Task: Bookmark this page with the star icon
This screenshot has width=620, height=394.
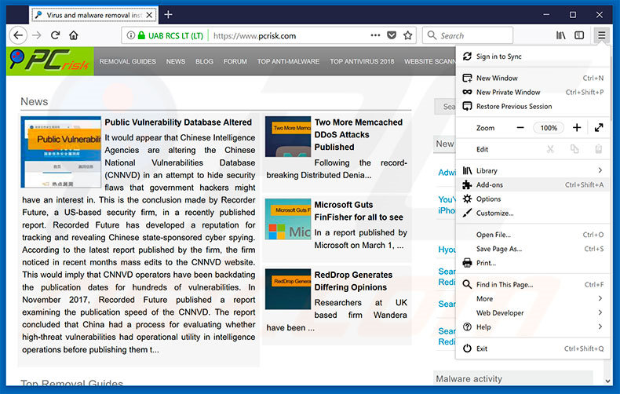Action: [408, 35]
